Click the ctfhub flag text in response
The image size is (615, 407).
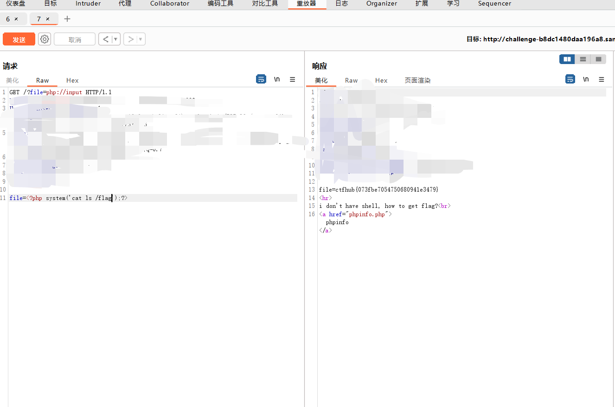(x=378, y=189)
